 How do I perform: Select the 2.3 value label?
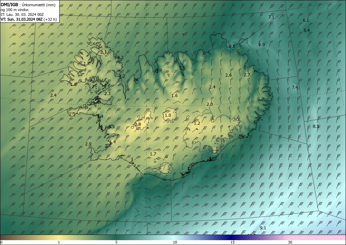pos(107,94)
